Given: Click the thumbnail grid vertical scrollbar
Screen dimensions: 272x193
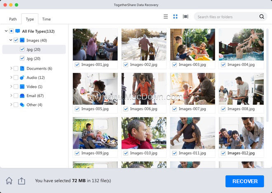Looking at the screenshot, I should (267, 75).
